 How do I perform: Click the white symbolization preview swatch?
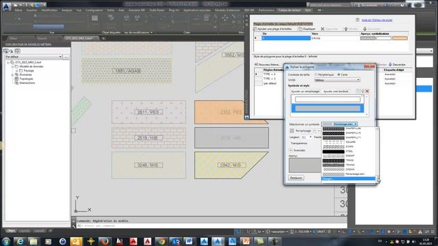pyautogui.click(x=384, y=38)
